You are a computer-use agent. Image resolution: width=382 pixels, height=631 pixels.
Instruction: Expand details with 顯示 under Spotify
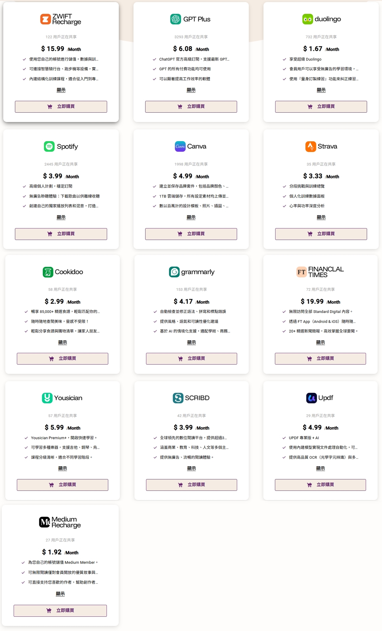pos(61,217)
